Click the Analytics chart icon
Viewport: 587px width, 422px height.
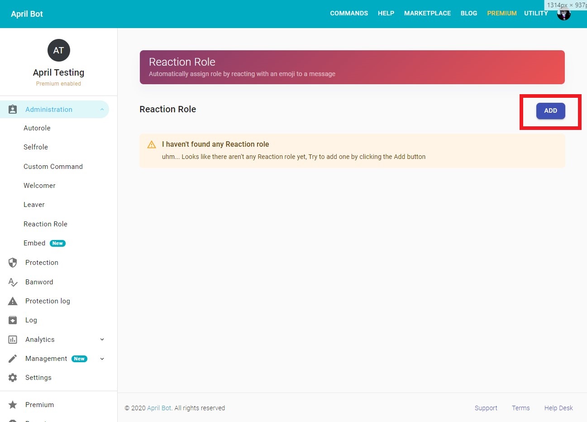pos(13,340)
